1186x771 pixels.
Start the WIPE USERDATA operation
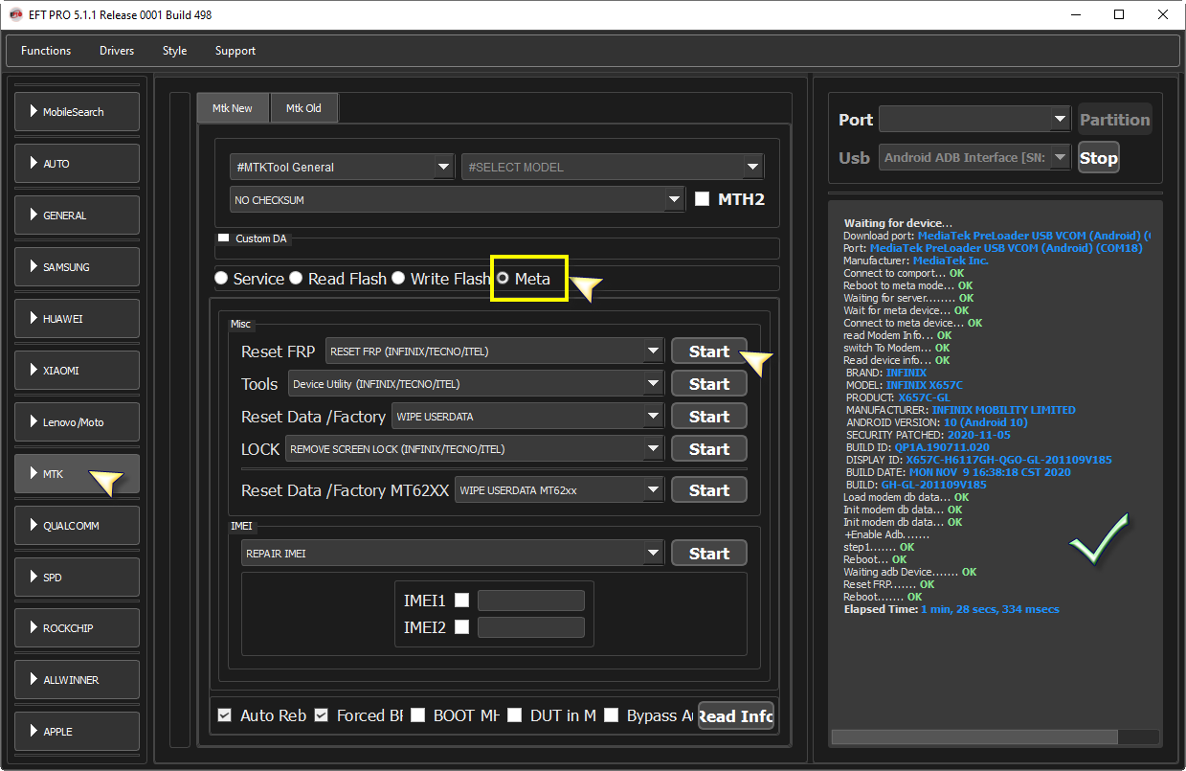[x=709, y=417]
